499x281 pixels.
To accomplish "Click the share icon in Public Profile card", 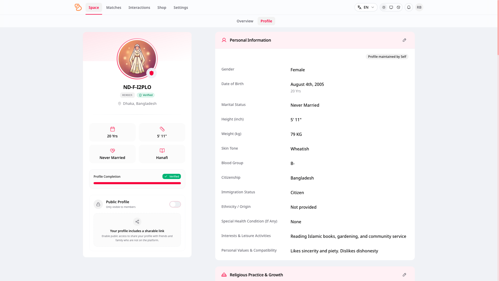I will point(137,222).
